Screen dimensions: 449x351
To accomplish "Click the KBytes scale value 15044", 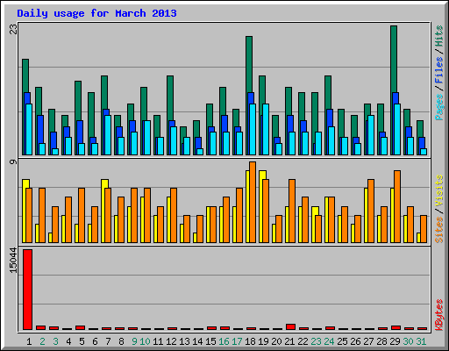I will pos(14,260).
